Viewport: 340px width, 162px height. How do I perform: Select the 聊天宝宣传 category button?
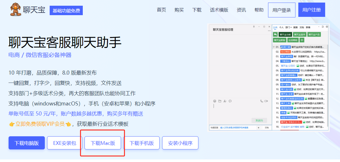pos(299,34)
